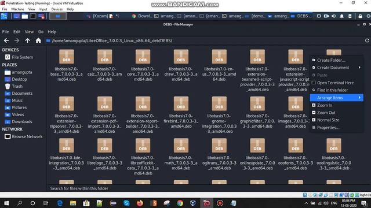The height and width of the screenshot is (208, 371).
Task: Select libobasis7.0-gnome-integration package icon
Action: click(x=219, y=103)
